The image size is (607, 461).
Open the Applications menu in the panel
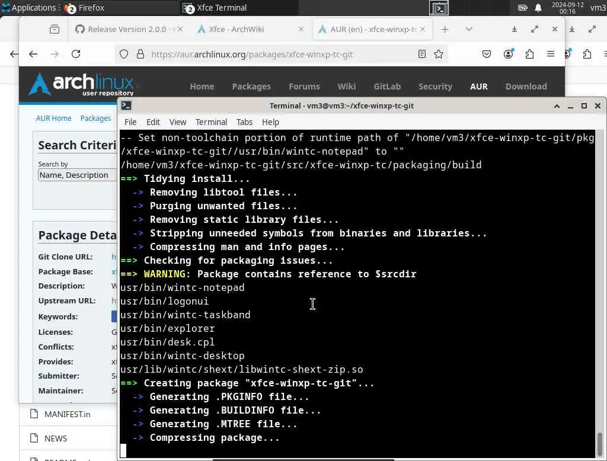[x=30, y=8]
